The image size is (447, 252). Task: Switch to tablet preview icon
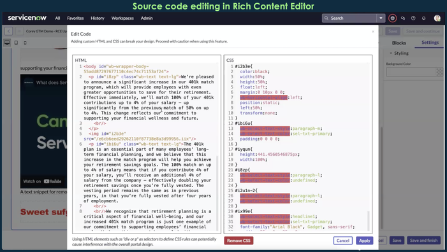16,43
